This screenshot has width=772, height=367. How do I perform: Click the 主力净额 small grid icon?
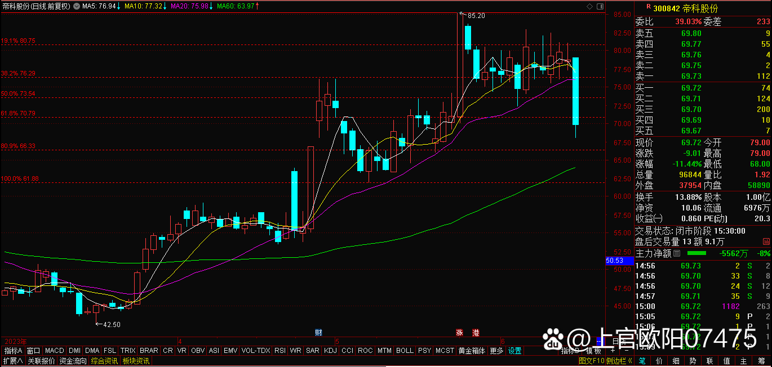coord(677,253)
